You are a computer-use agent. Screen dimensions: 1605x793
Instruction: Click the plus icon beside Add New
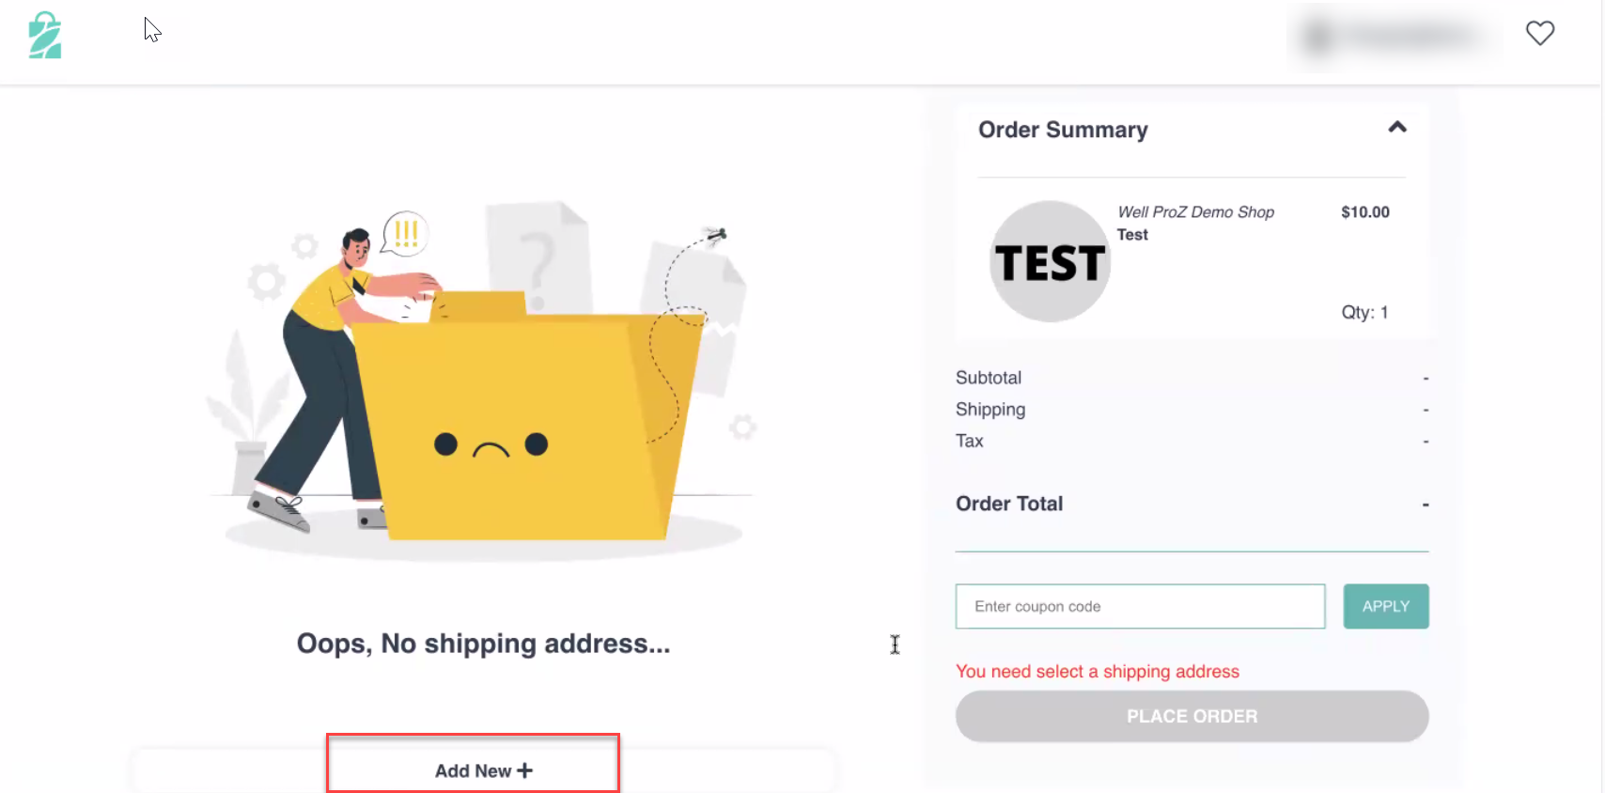tap(525, 770)
